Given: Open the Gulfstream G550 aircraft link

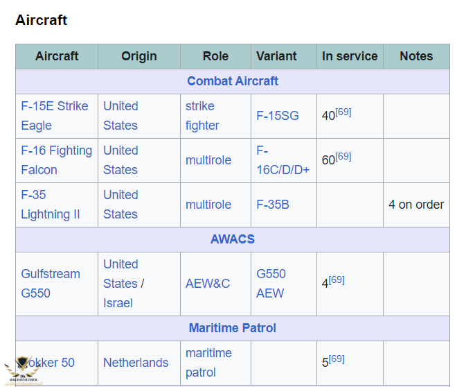Looking at the screenshot, I should pyautogui.click(x=51, y=284).
